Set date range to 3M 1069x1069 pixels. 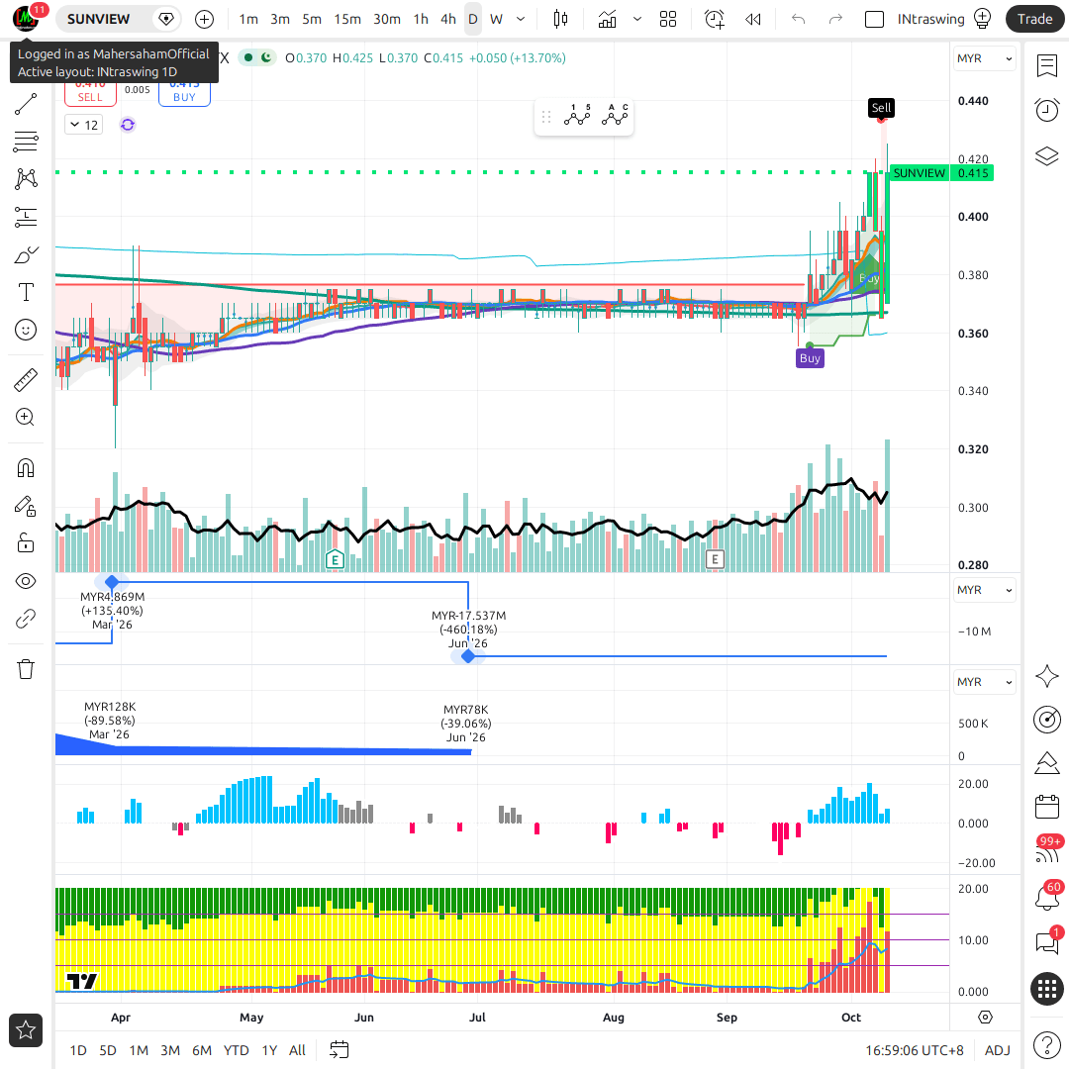(x=170, y=1050)
